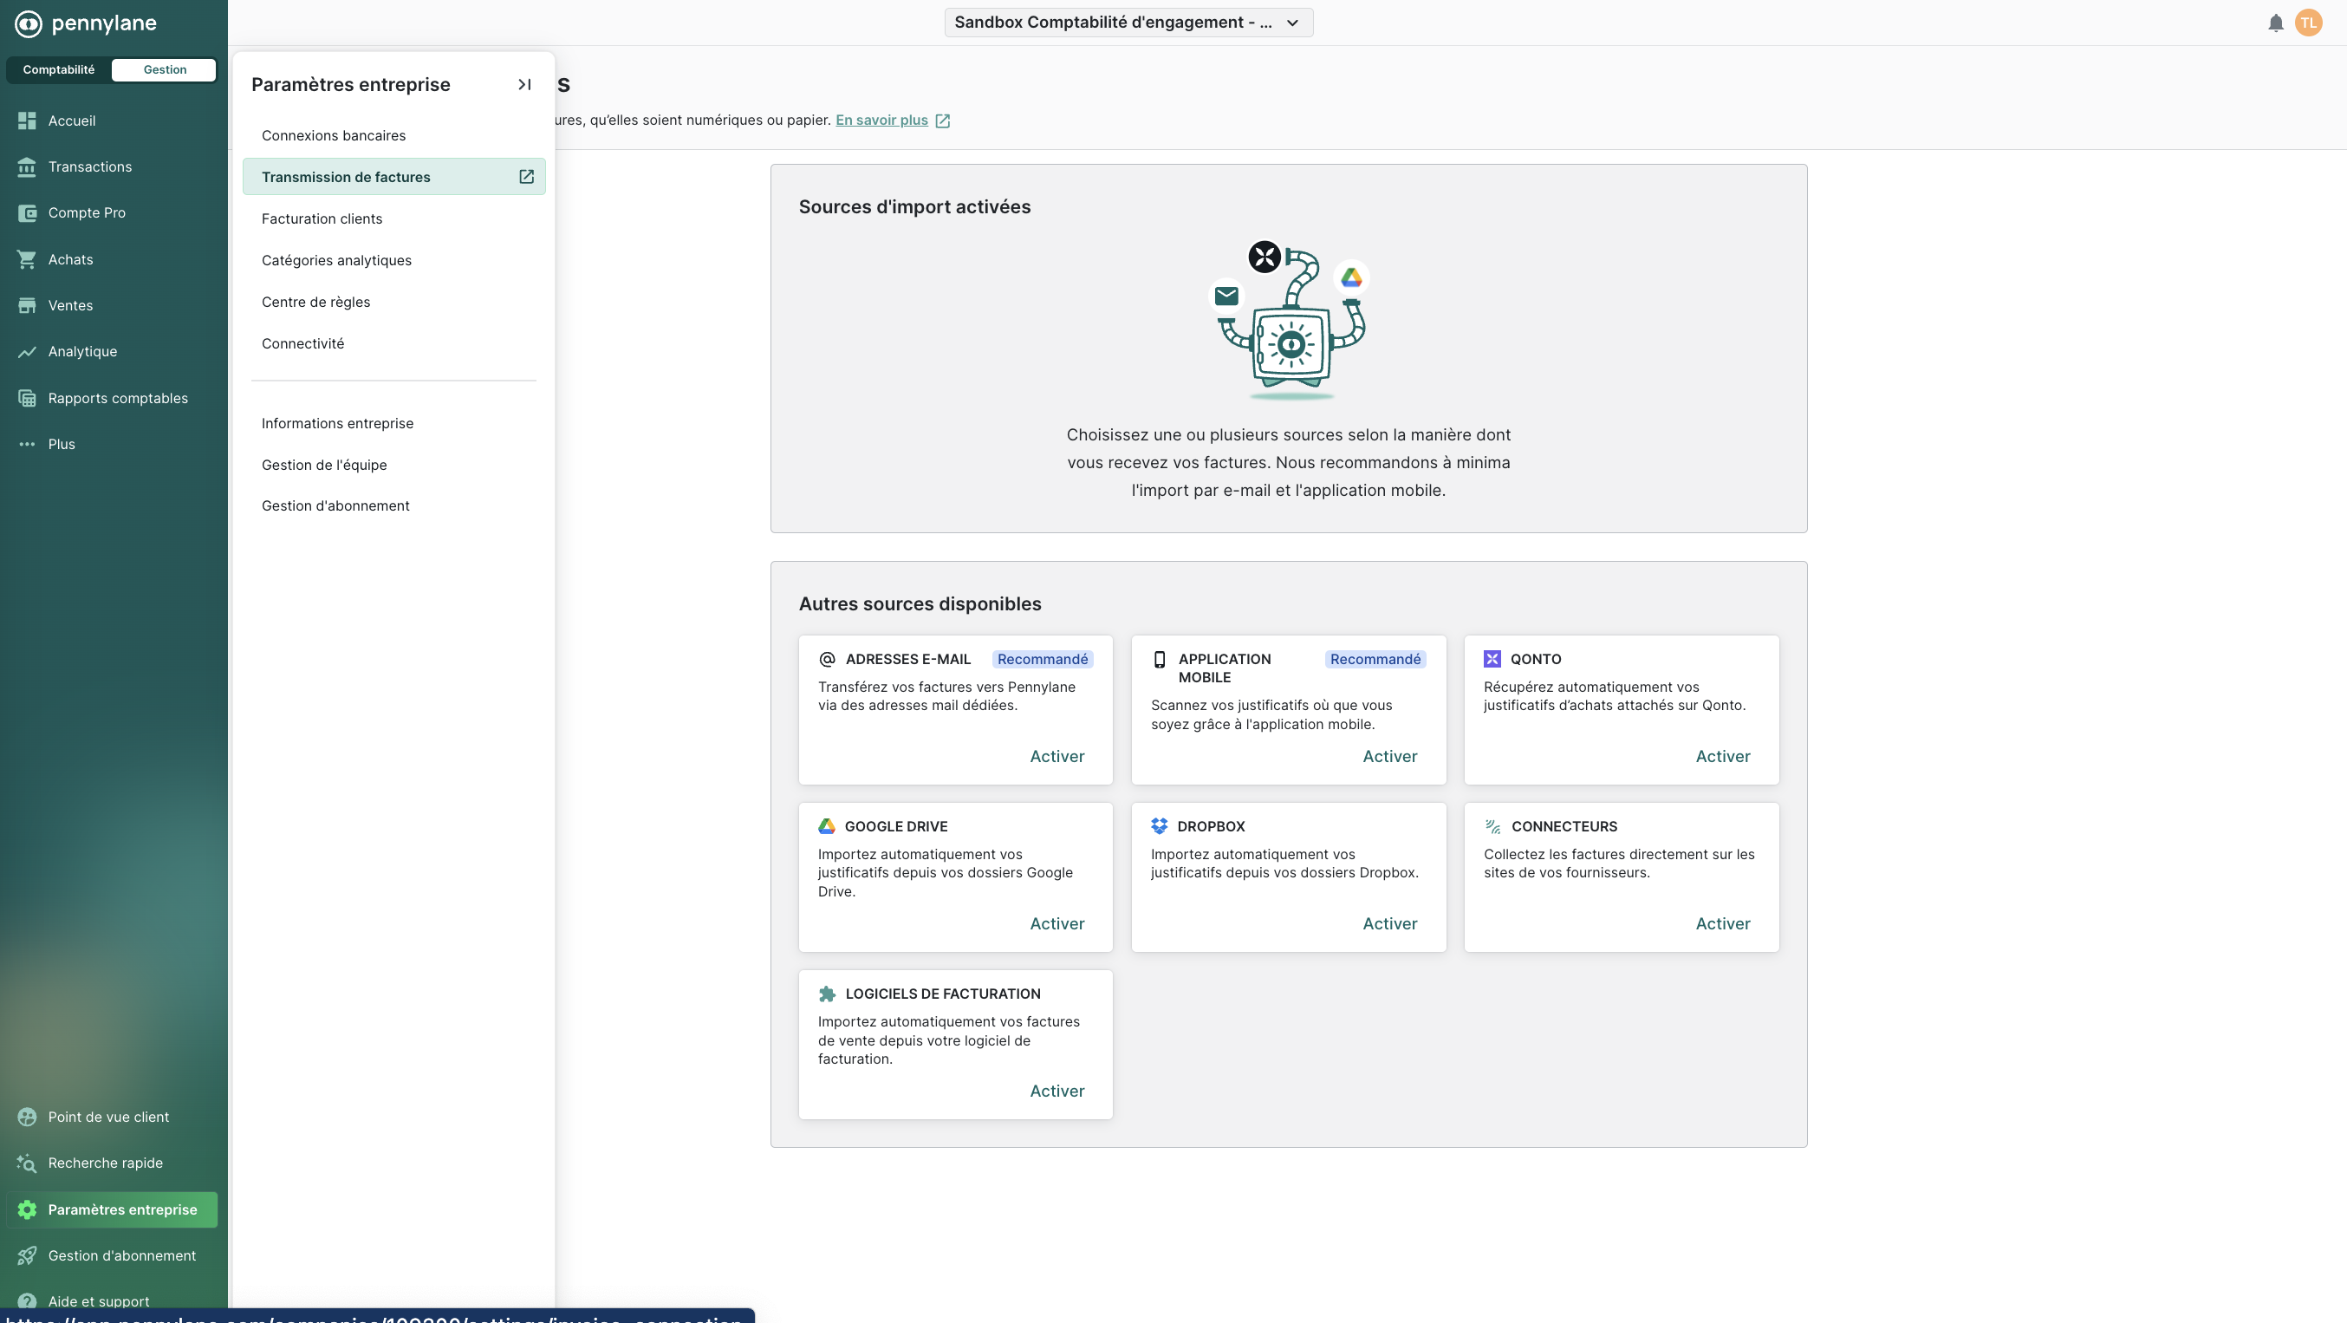Click the external-link icon on Transmission de factures
Image resolution: width=2347 pixels, height=1323 pixels.
526,177
